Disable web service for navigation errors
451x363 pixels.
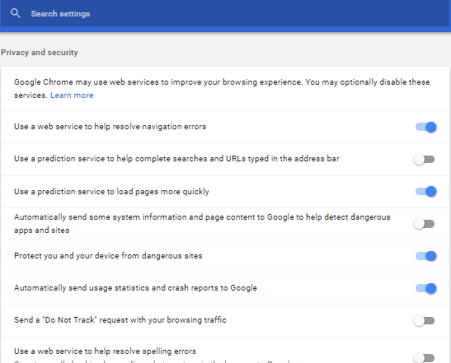pyautogui.click(x=425, y=127)
